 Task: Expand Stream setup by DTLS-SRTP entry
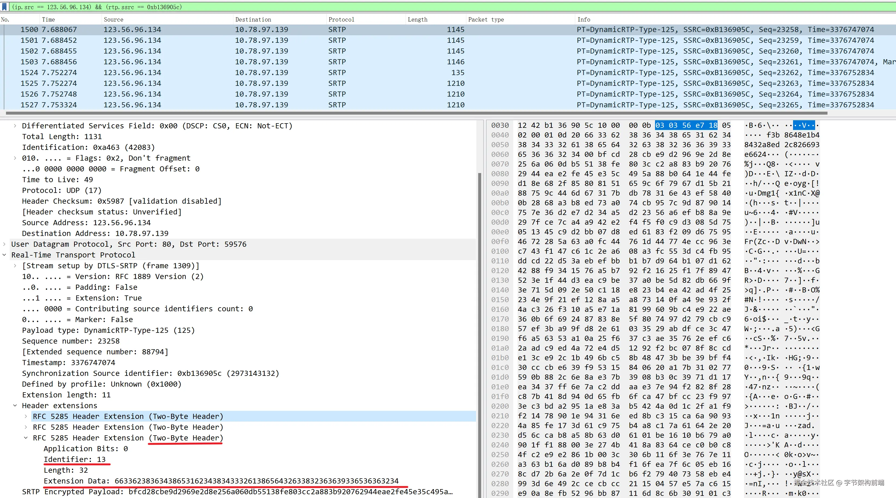click(x=15, y=266)
